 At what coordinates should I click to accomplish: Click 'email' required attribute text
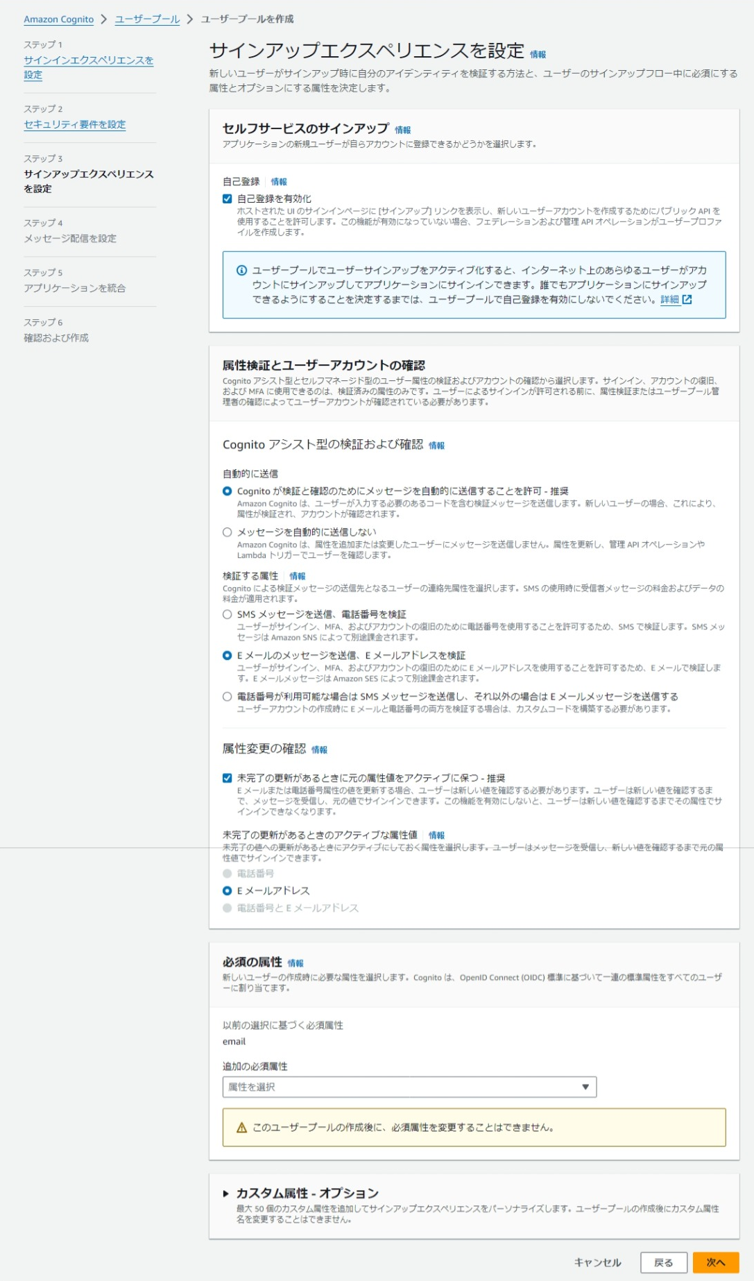(234, 1042)
